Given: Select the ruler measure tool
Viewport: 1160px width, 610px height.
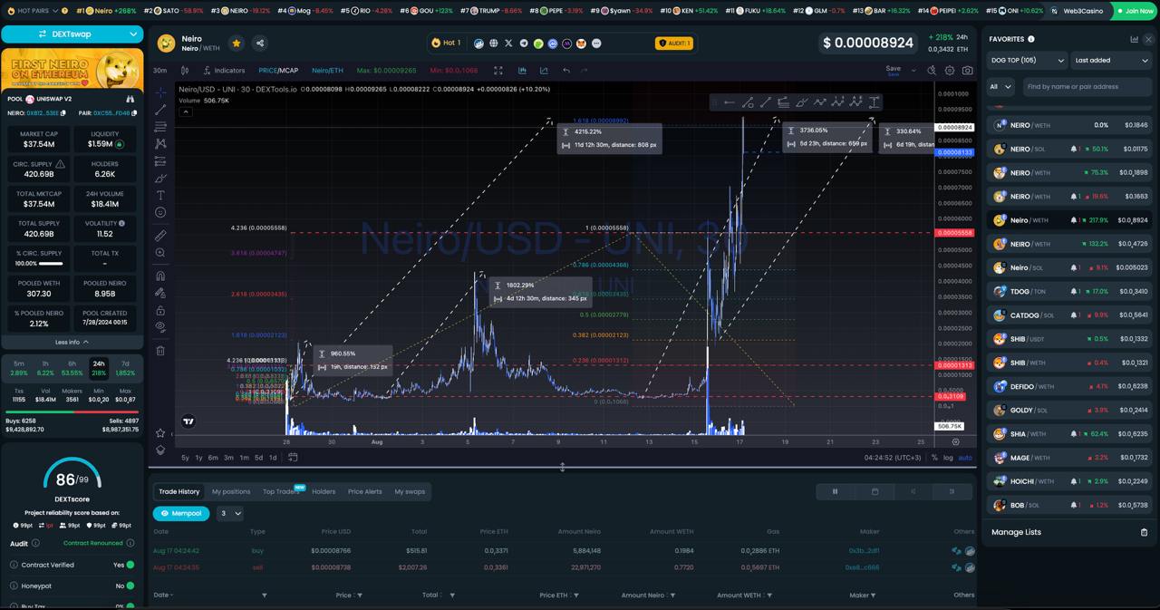Looking at the screenshot, I should pyautogui.click(x=160, y=236).
